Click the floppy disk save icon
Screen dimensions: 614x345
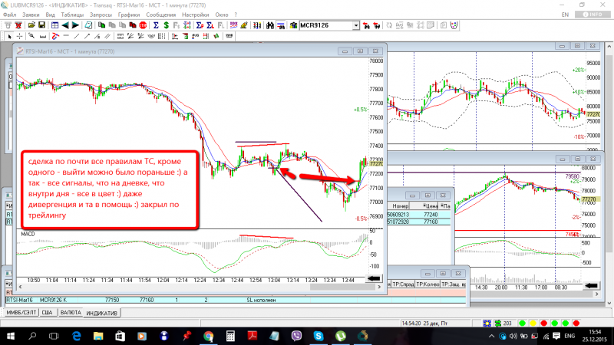41,25
